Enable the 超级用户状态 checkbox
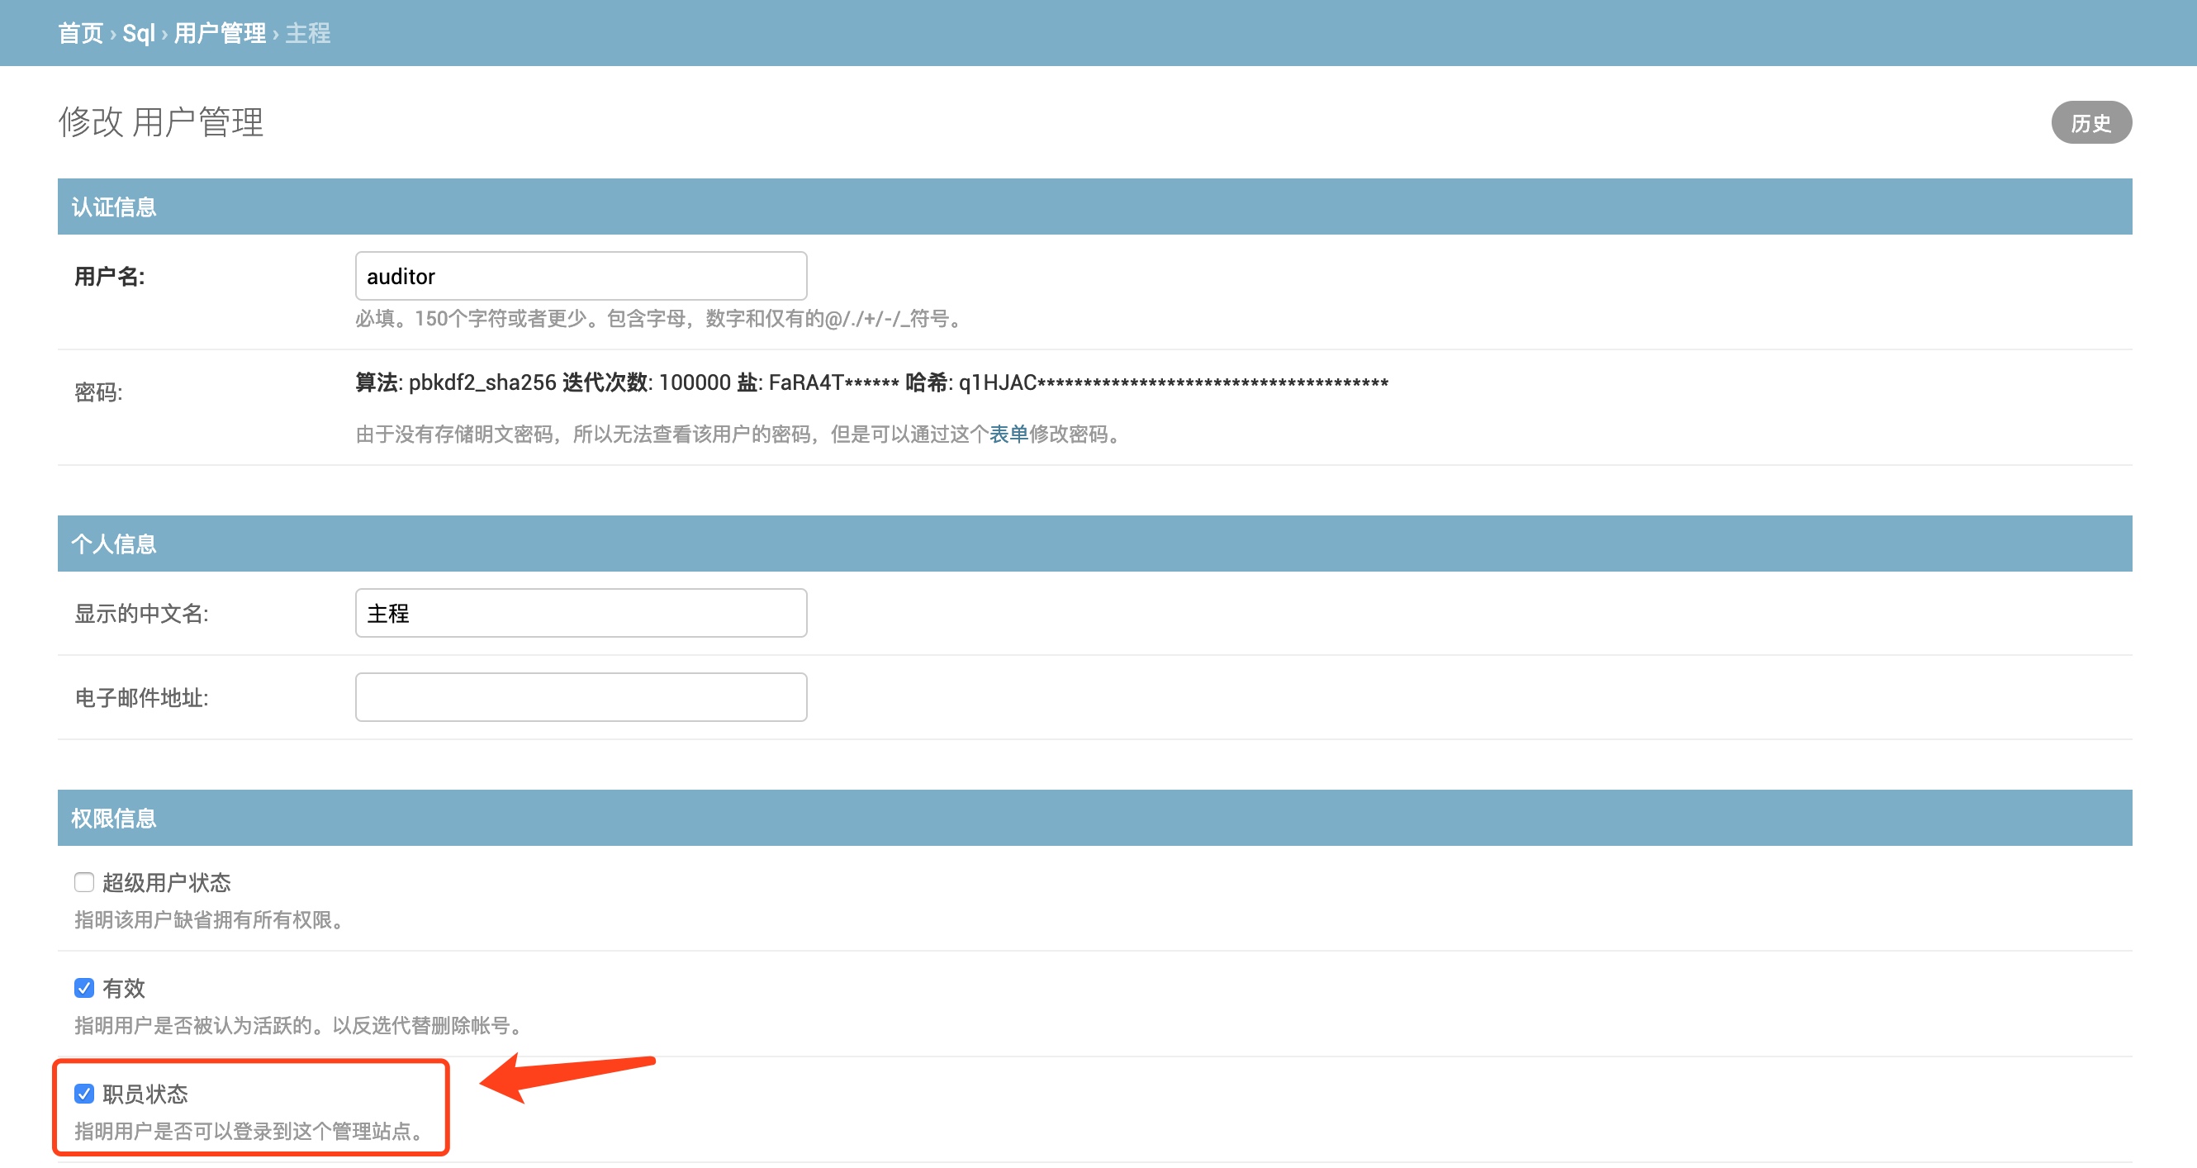The height and width of the screenshot is (1168, 2197). 83,882
